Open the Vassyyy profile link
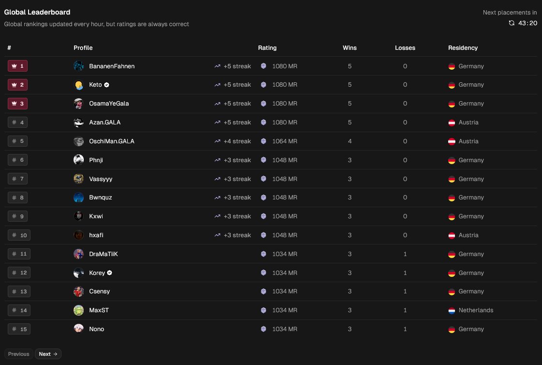542x365 pixels. (x=101, y=179)
